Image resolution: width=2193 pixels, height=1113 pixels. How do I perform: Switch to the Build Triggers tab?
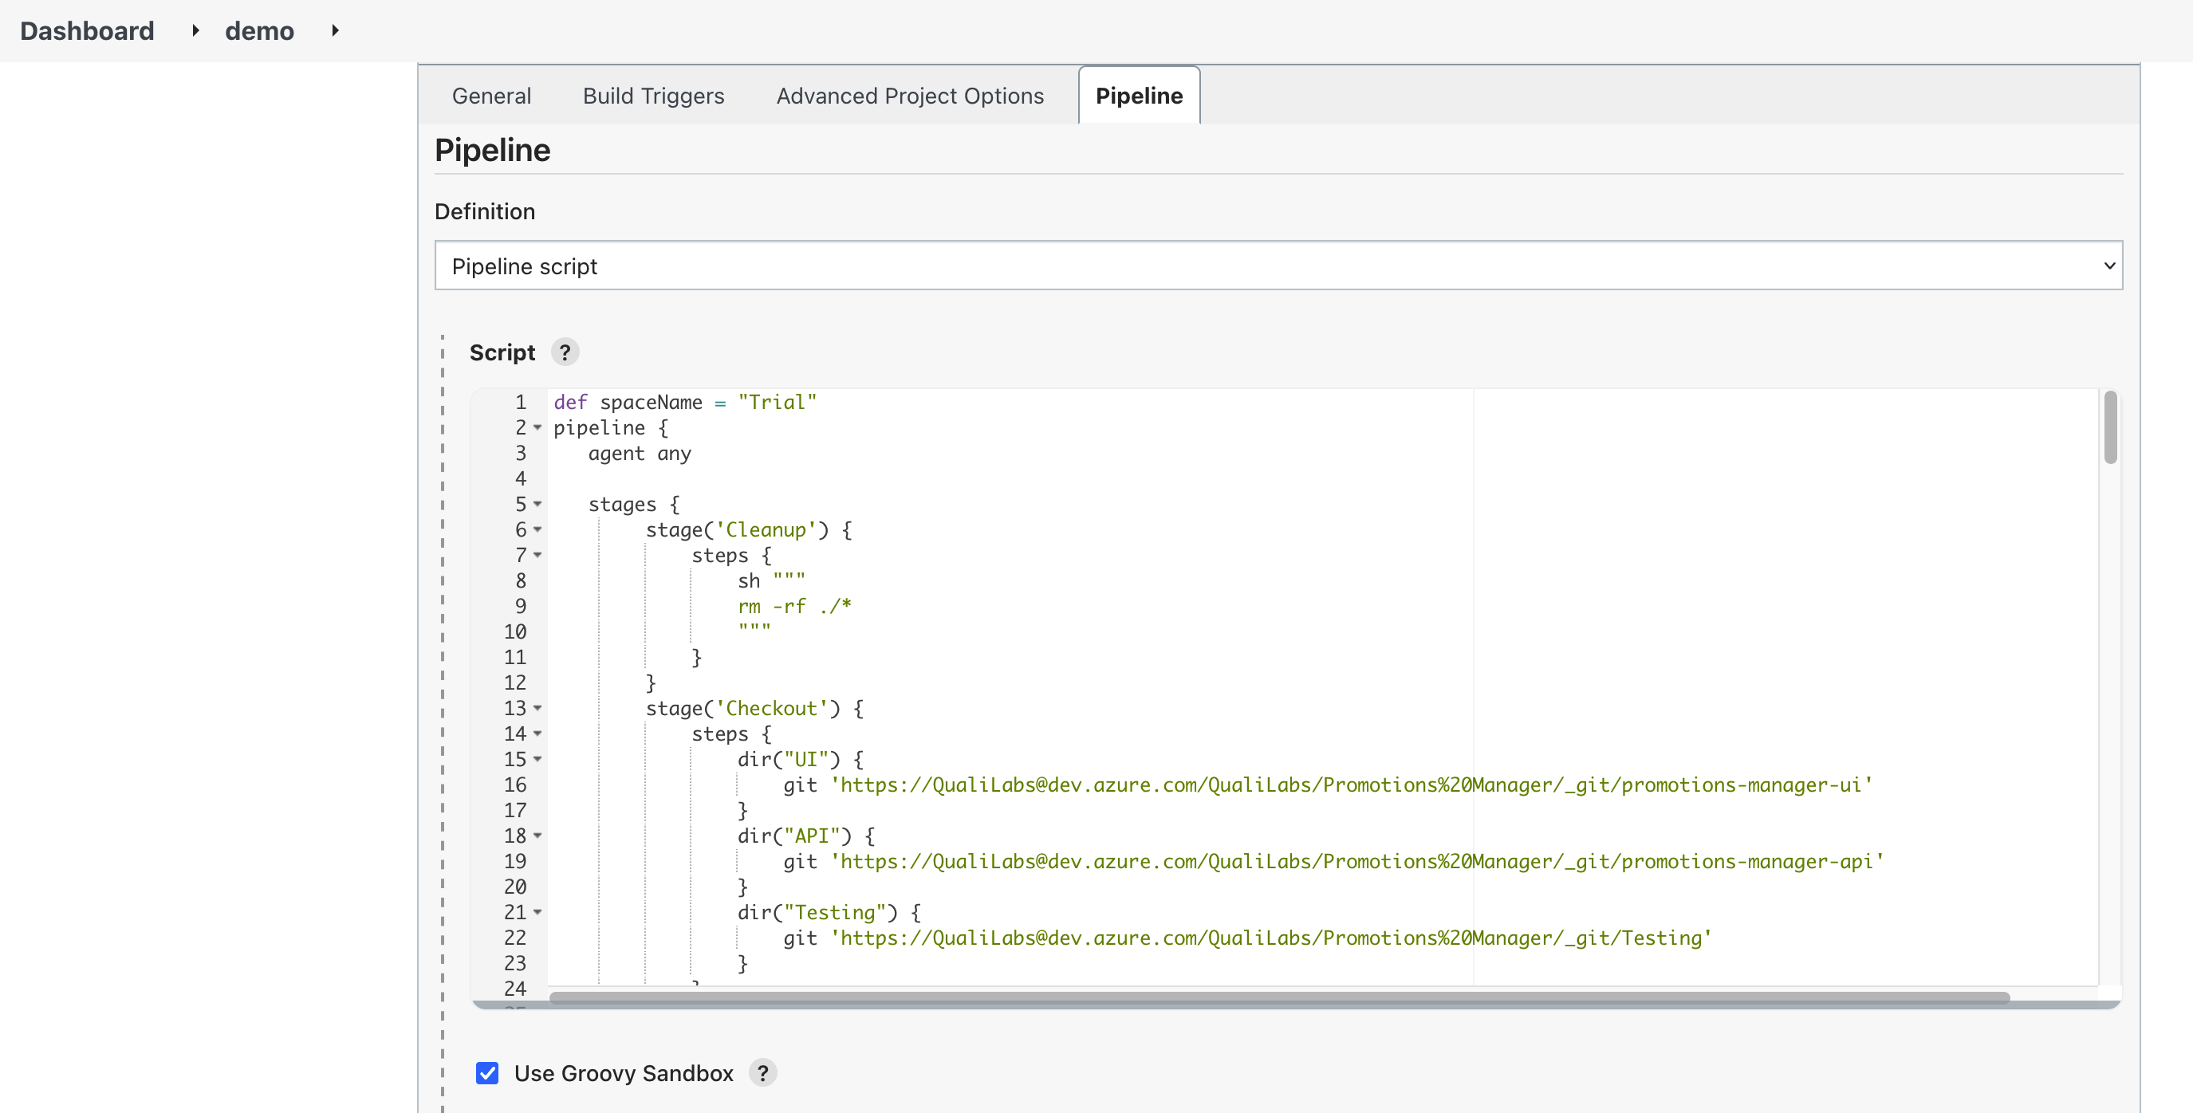653,96
